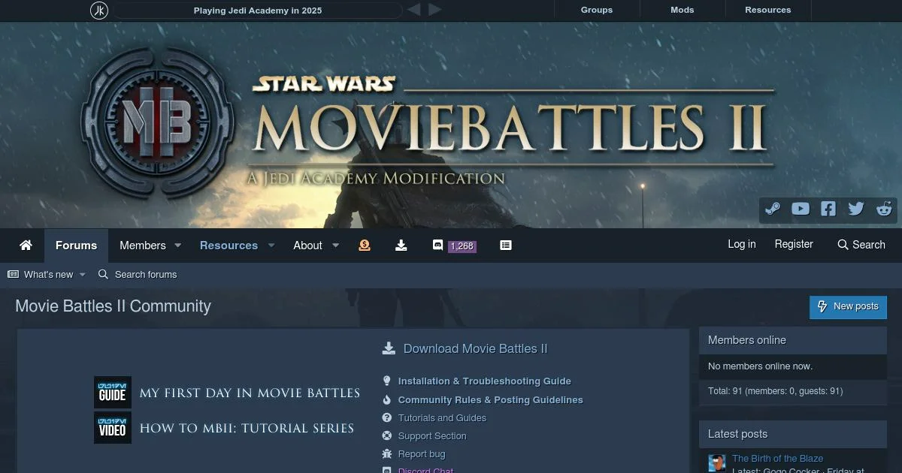Open the Facebook social icon
Viewport: 902px width, 473px height.
828,209
